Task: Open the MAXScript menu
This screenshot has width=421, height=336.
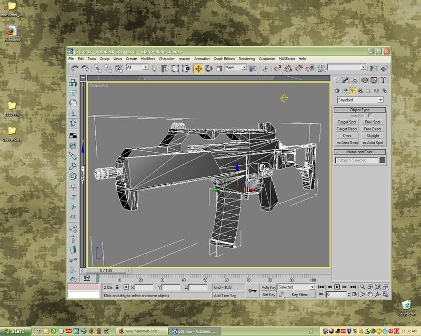Action: pyautogui.click(x=287, y=59)
